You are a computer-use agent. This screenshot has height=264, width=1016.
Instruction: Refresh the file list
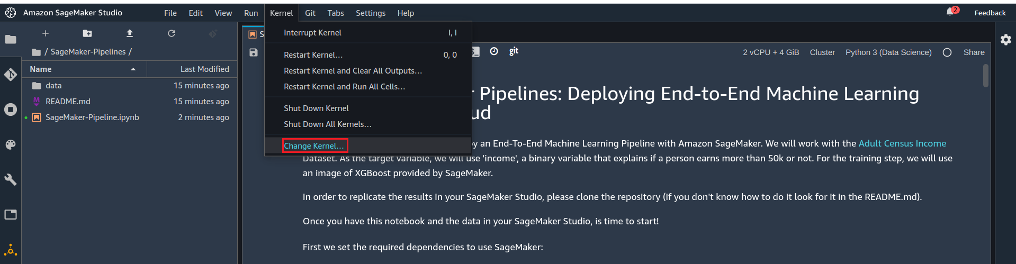click(172, 33)
